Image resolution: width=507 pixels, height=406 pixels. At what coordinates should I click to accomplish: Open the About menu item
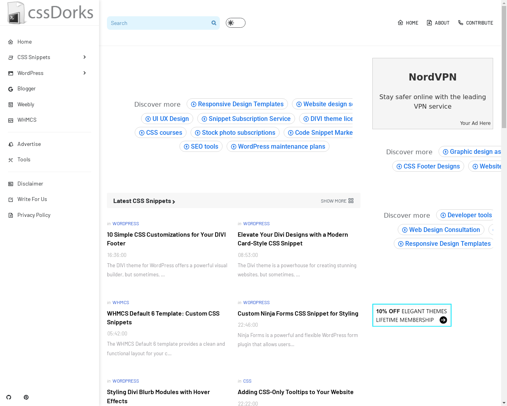tap(438, 23)
